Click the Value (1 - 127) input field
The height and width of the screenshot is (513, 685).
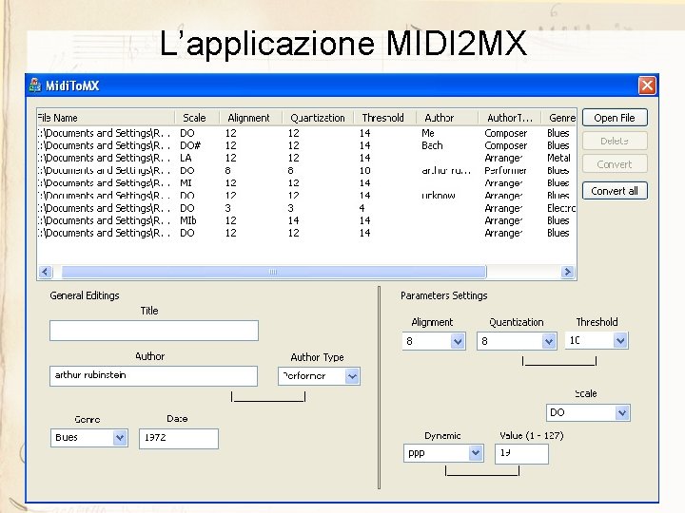point(521,454)
